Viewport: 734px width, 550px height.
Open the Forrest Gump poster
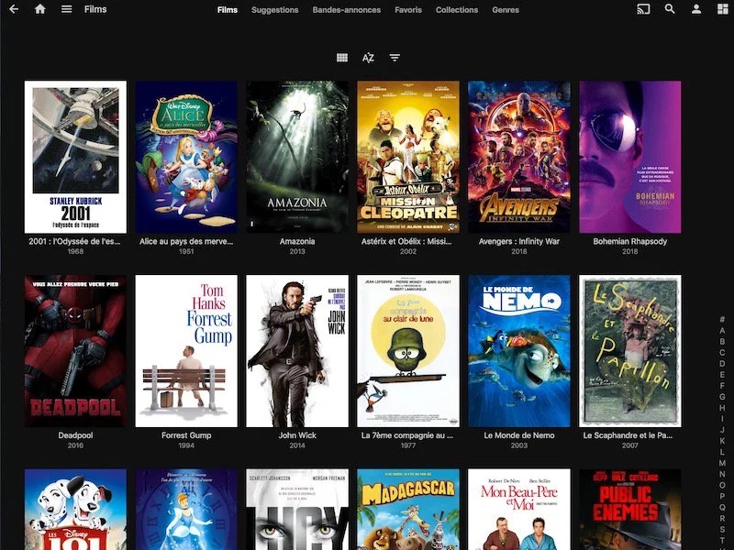pyautogui.click(x=186, y=351)
